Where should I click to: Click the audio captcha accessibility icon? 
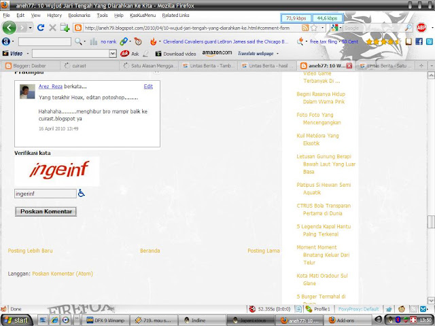click(x=81, y=193)
